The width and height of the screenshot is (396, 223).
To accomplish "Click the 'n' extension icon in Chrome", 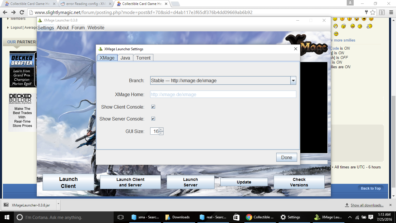I will click(382, 12).
